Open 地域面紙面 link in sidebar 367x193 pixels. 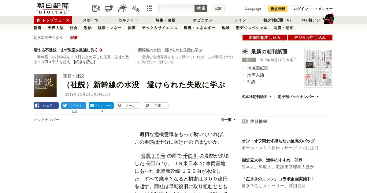tap(258, 68)
